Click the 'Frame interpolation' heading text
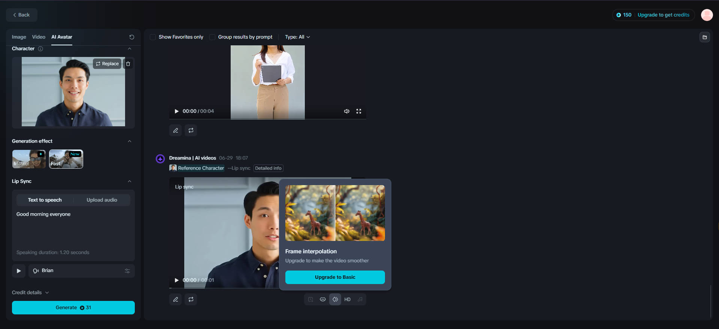This screenshot has width=719, height=329. tap(311, 251)
